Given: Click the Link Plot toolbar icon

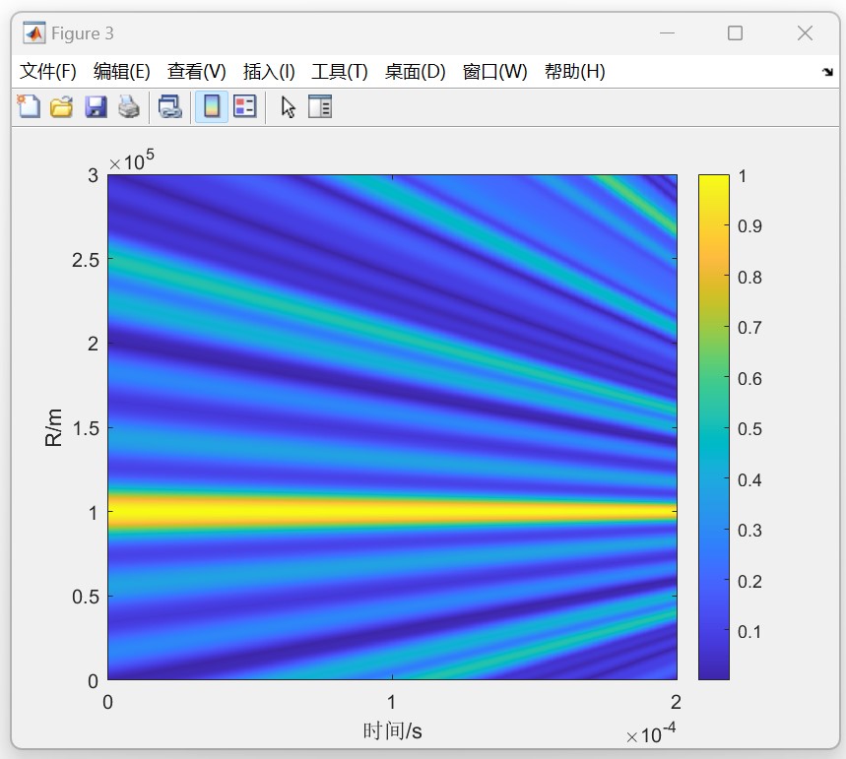Looking at the screenshot, I should pos(170,106).
